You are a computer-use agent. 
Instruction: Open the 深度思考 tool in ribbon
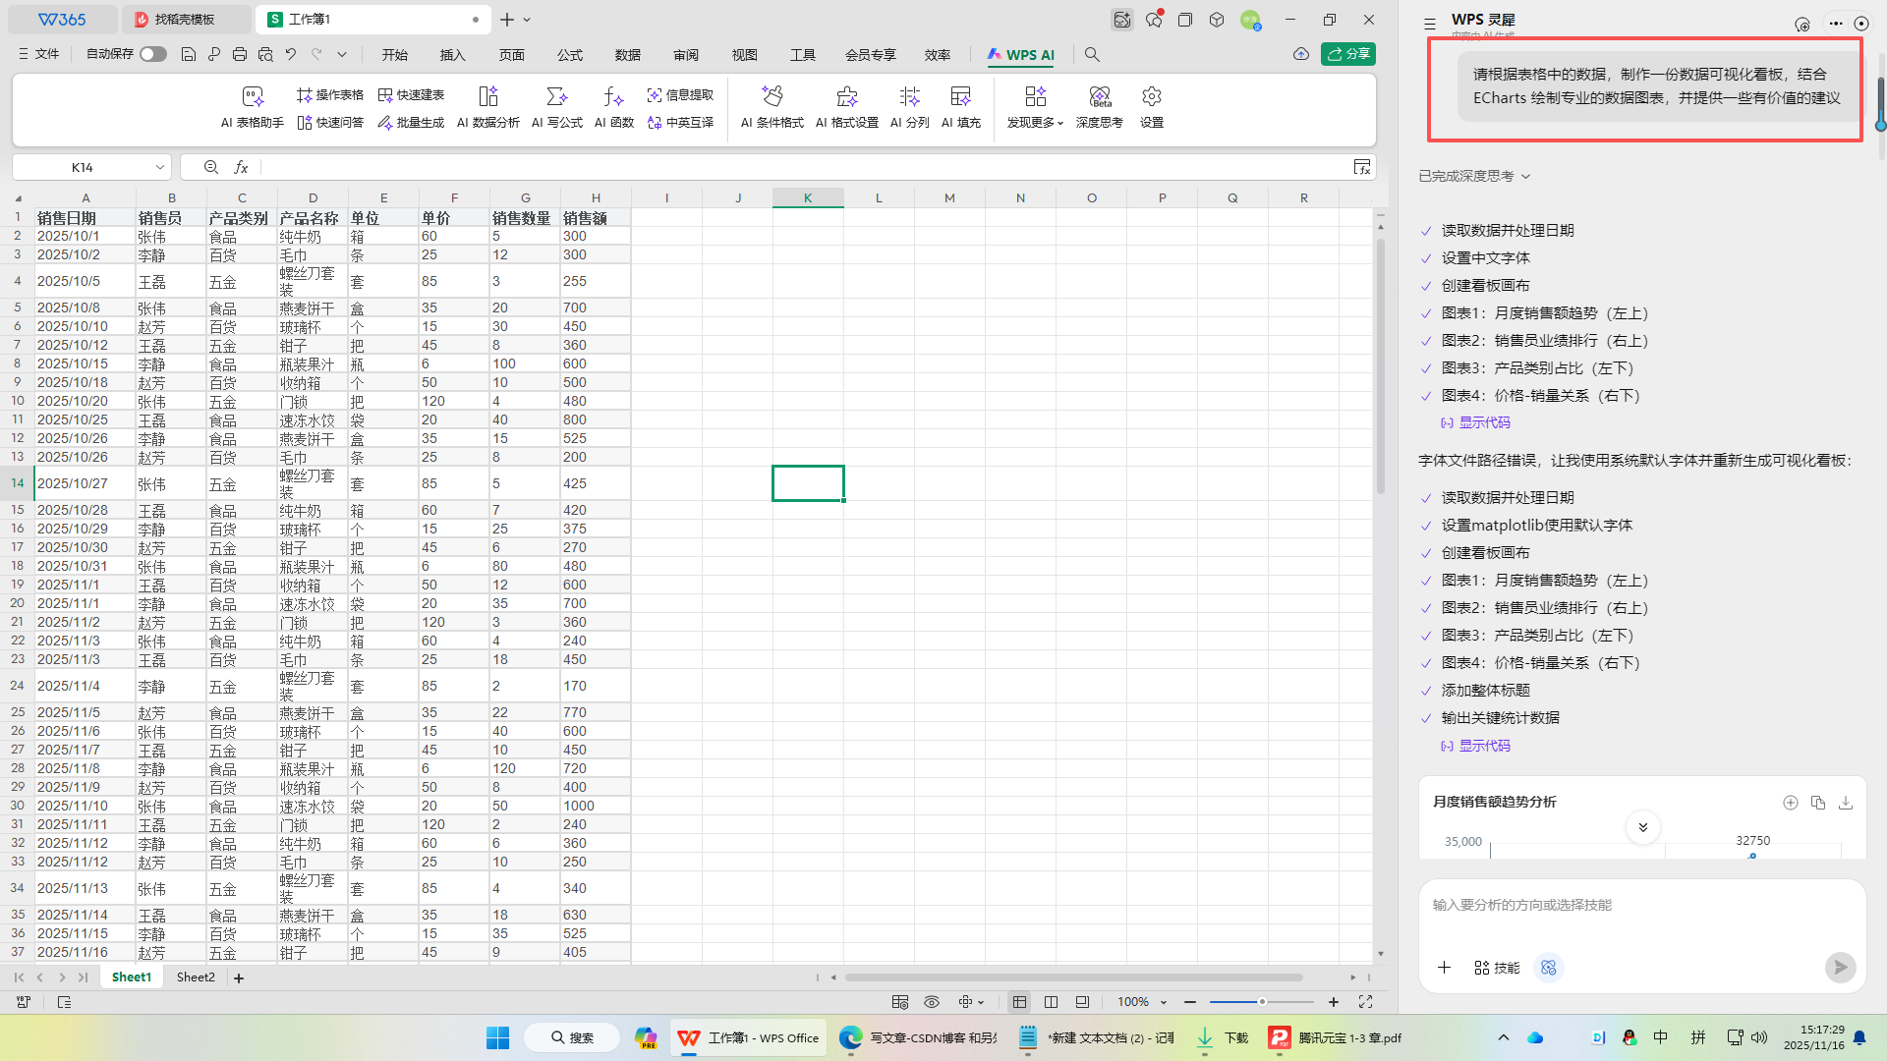[x=1099, y=97]
